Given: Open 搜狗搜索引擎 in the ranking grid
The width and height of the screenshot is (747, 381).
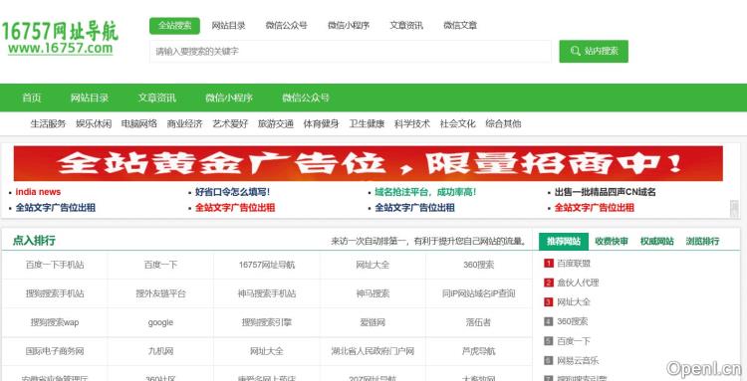Looking at the screenshot, I should point(267,323).
